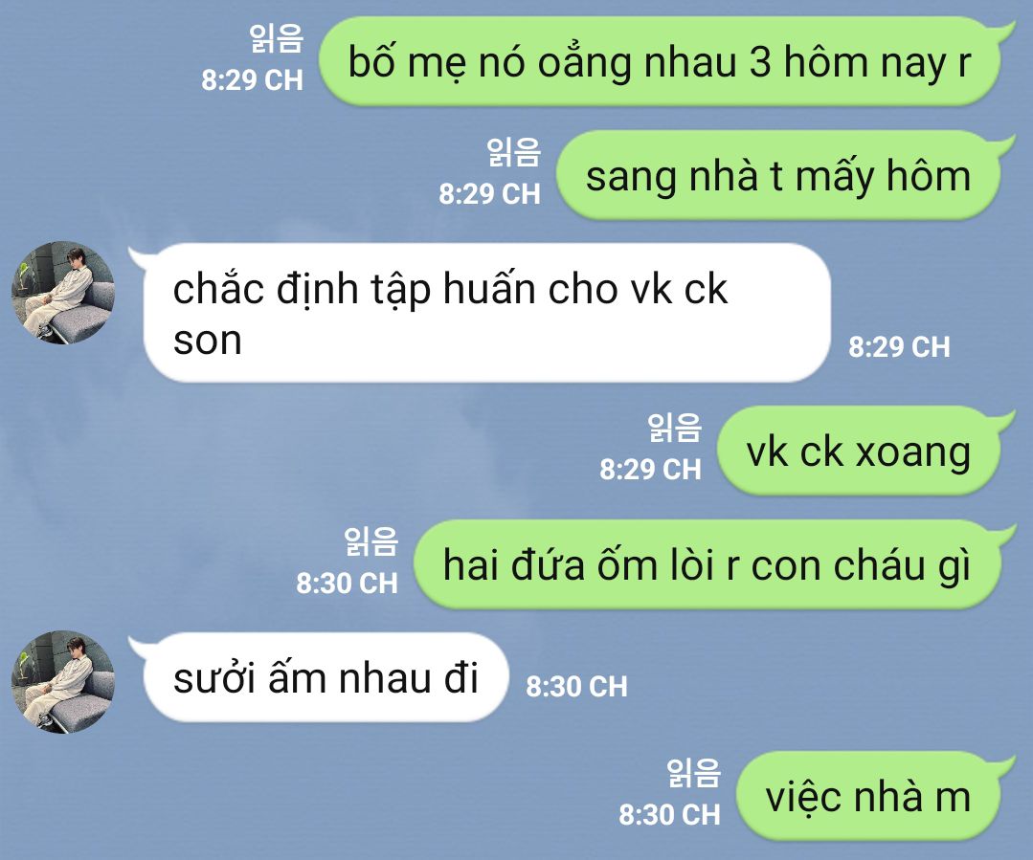Click read receipt beside 'sang nhà t mấy hôm'
Viewport: 1033px width, 860px height.
tap(514, 152)
